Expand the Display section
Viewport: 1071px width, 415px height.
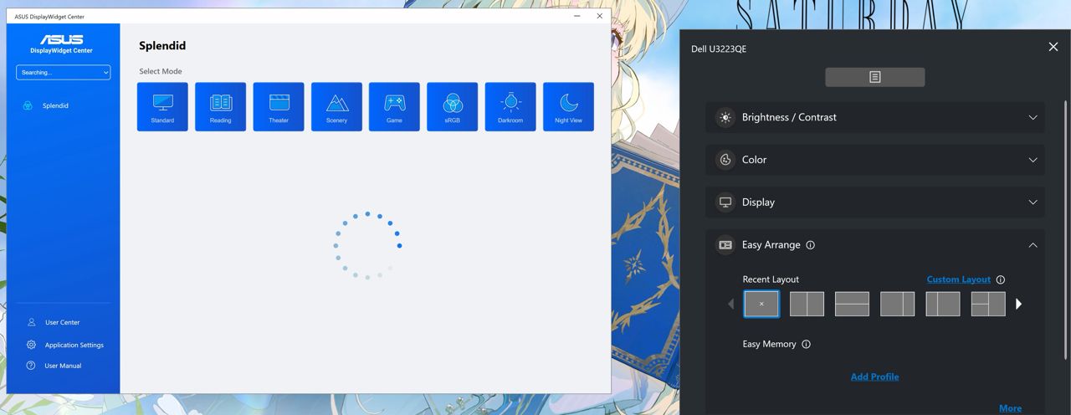(874, 202)
